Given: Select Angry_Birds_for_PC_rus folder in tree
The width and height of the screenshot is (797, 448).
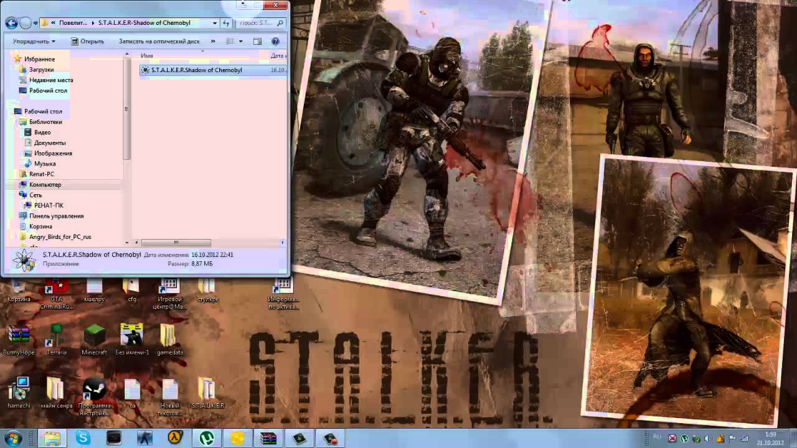Looking at the screenshot, I should click(x=60, y=237).
